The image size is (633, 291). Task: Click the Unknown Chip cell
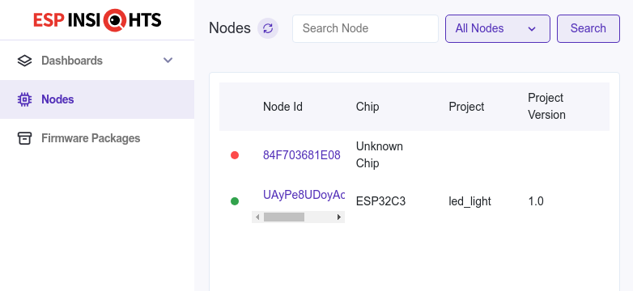point(380,154)
